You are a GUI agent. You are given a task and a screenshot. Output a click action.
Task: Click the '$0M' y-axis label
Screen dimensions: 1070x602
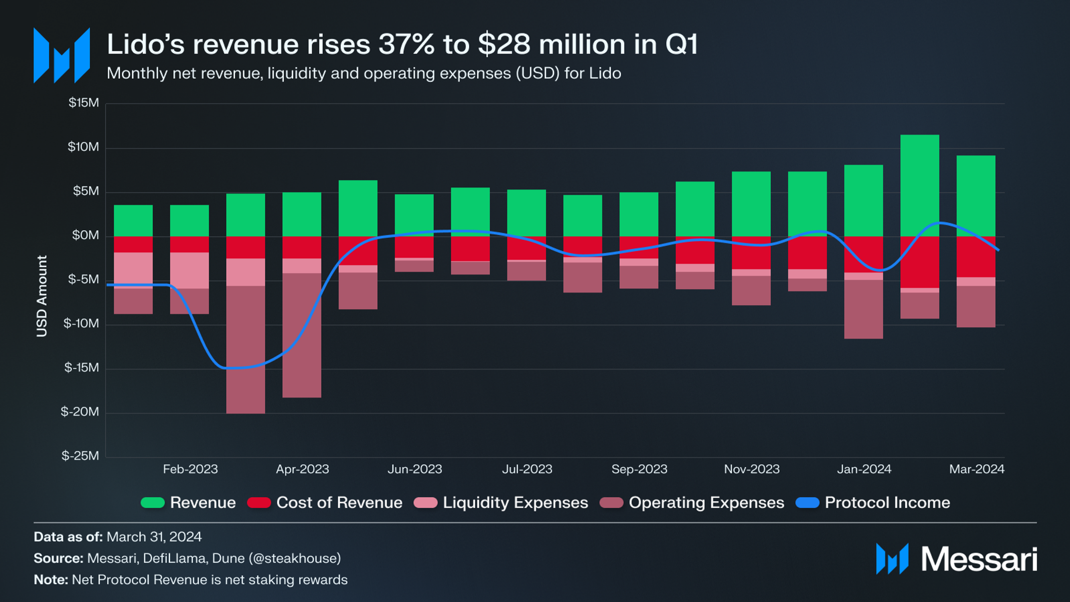coord(86,235)
